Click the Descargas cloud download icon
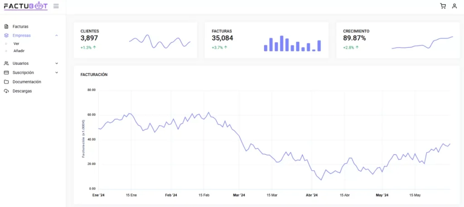 pos(6,91)
